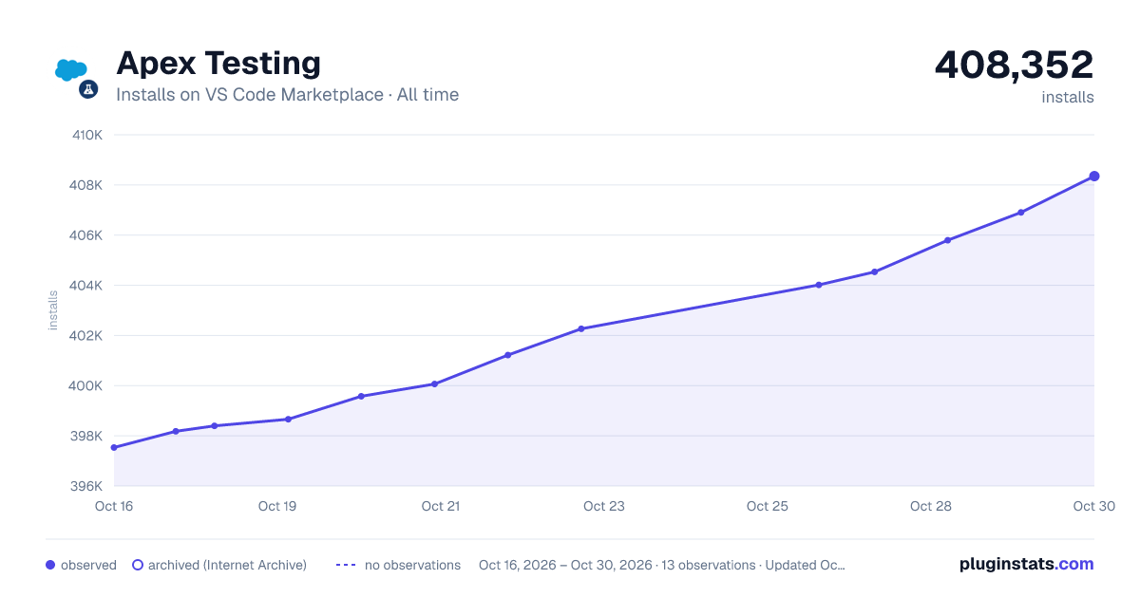Click the 396K y-axis label
This screenshot has width=1140, height=598.
tap(87, 486)
